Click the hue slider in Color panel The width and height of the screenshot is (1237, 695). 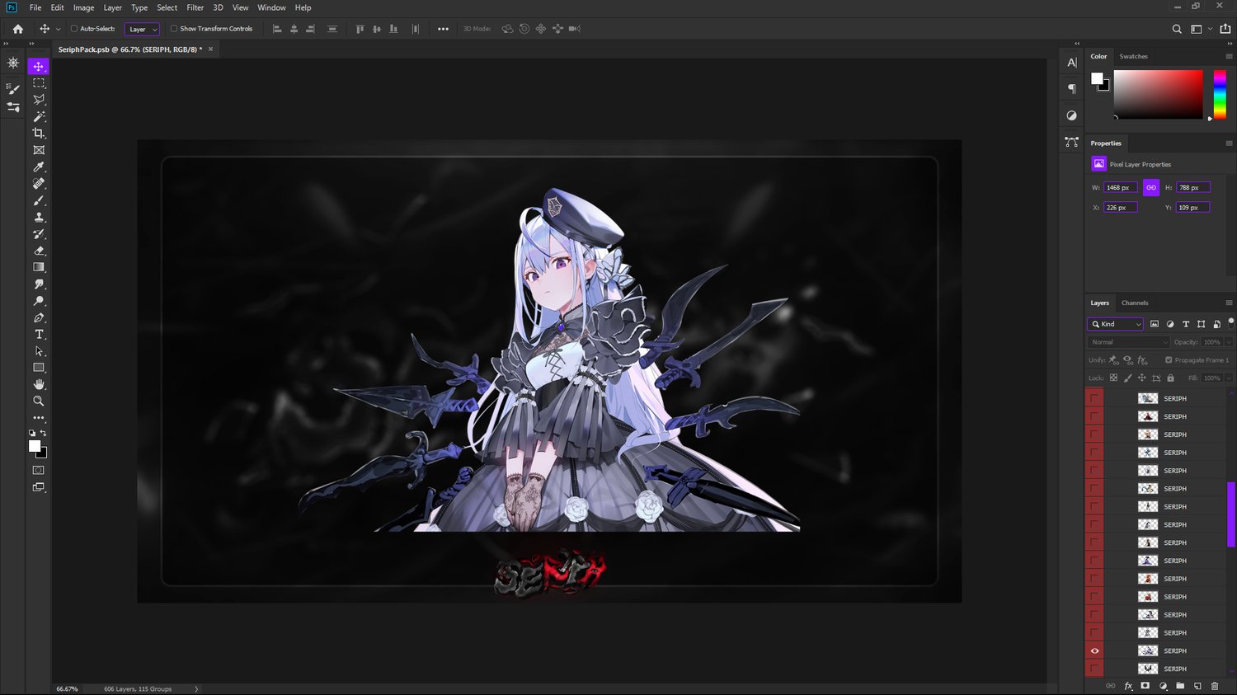(x=1220, y=95)
